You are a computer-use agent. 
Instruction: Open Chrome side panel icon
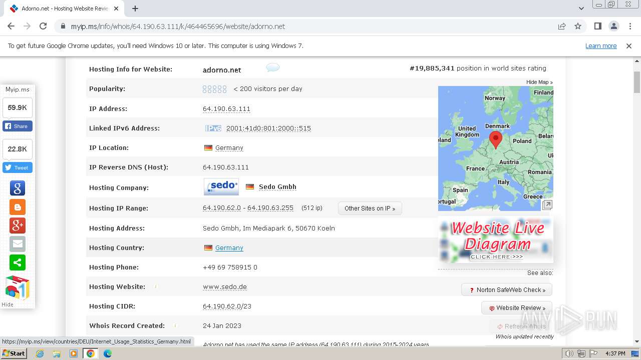tap(598, 26)
